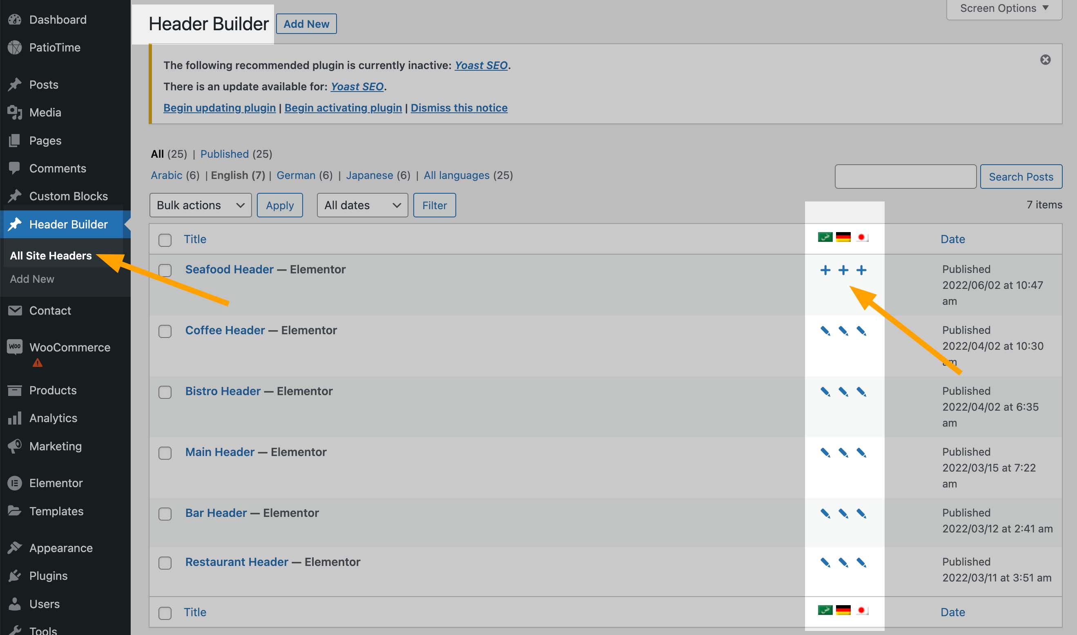Filter headers by Japanese language

[x=369, y=175]
